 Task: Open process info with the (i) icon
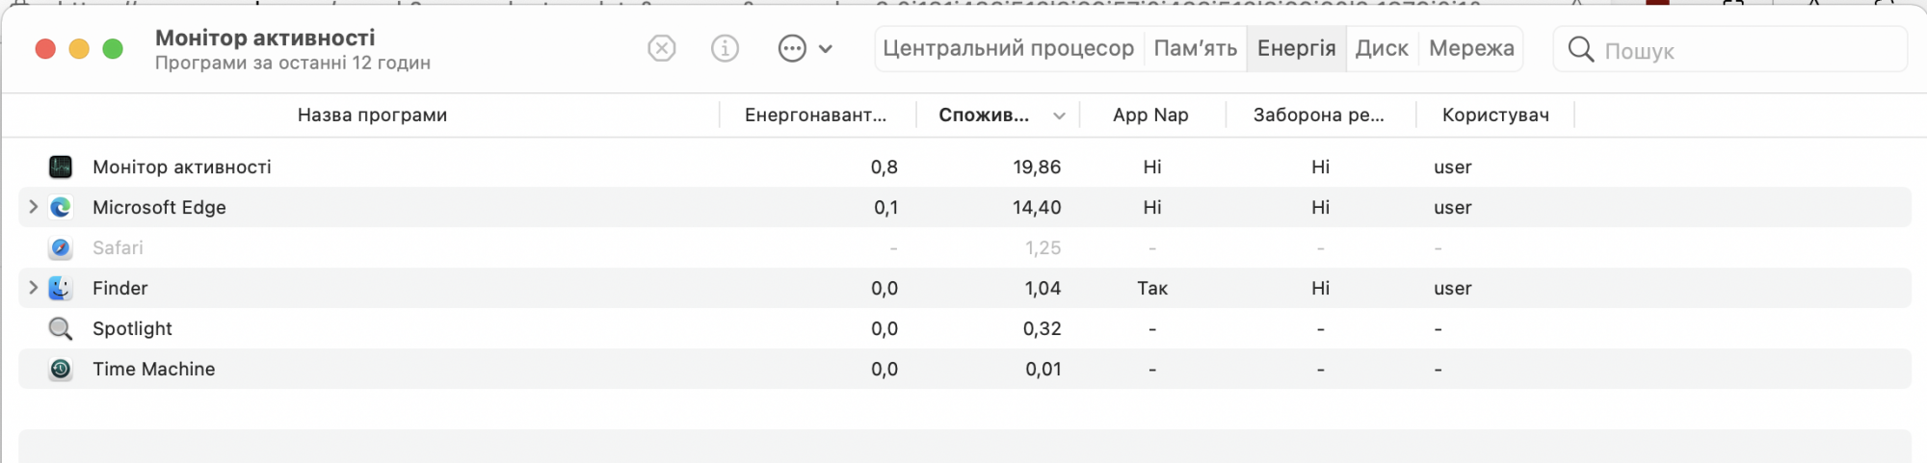(x=725, y=48)
